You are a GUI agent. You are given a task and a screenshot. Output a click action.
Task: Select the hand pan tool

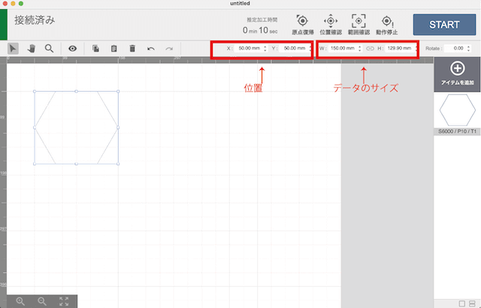32,48
